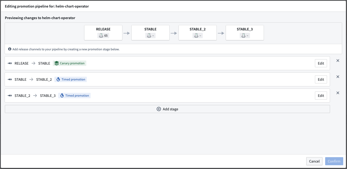Click the 'Editing promotion pipeline for: helm-chart-operator' title
The image size is (347, 169).
[x=47, y=6]
